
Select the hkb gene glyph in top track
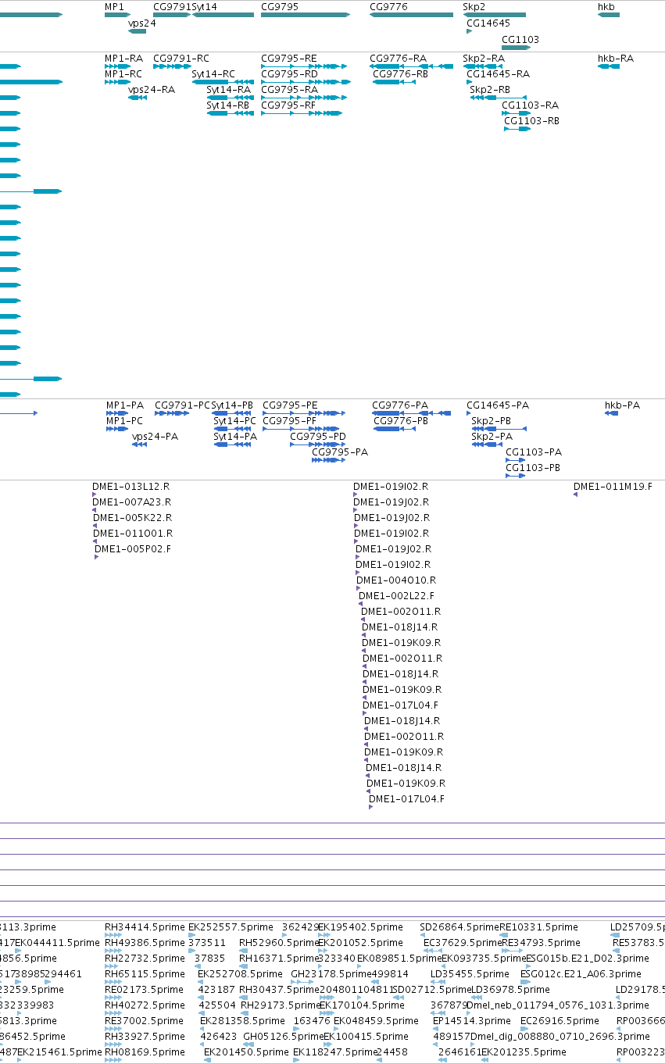[609, 15]
